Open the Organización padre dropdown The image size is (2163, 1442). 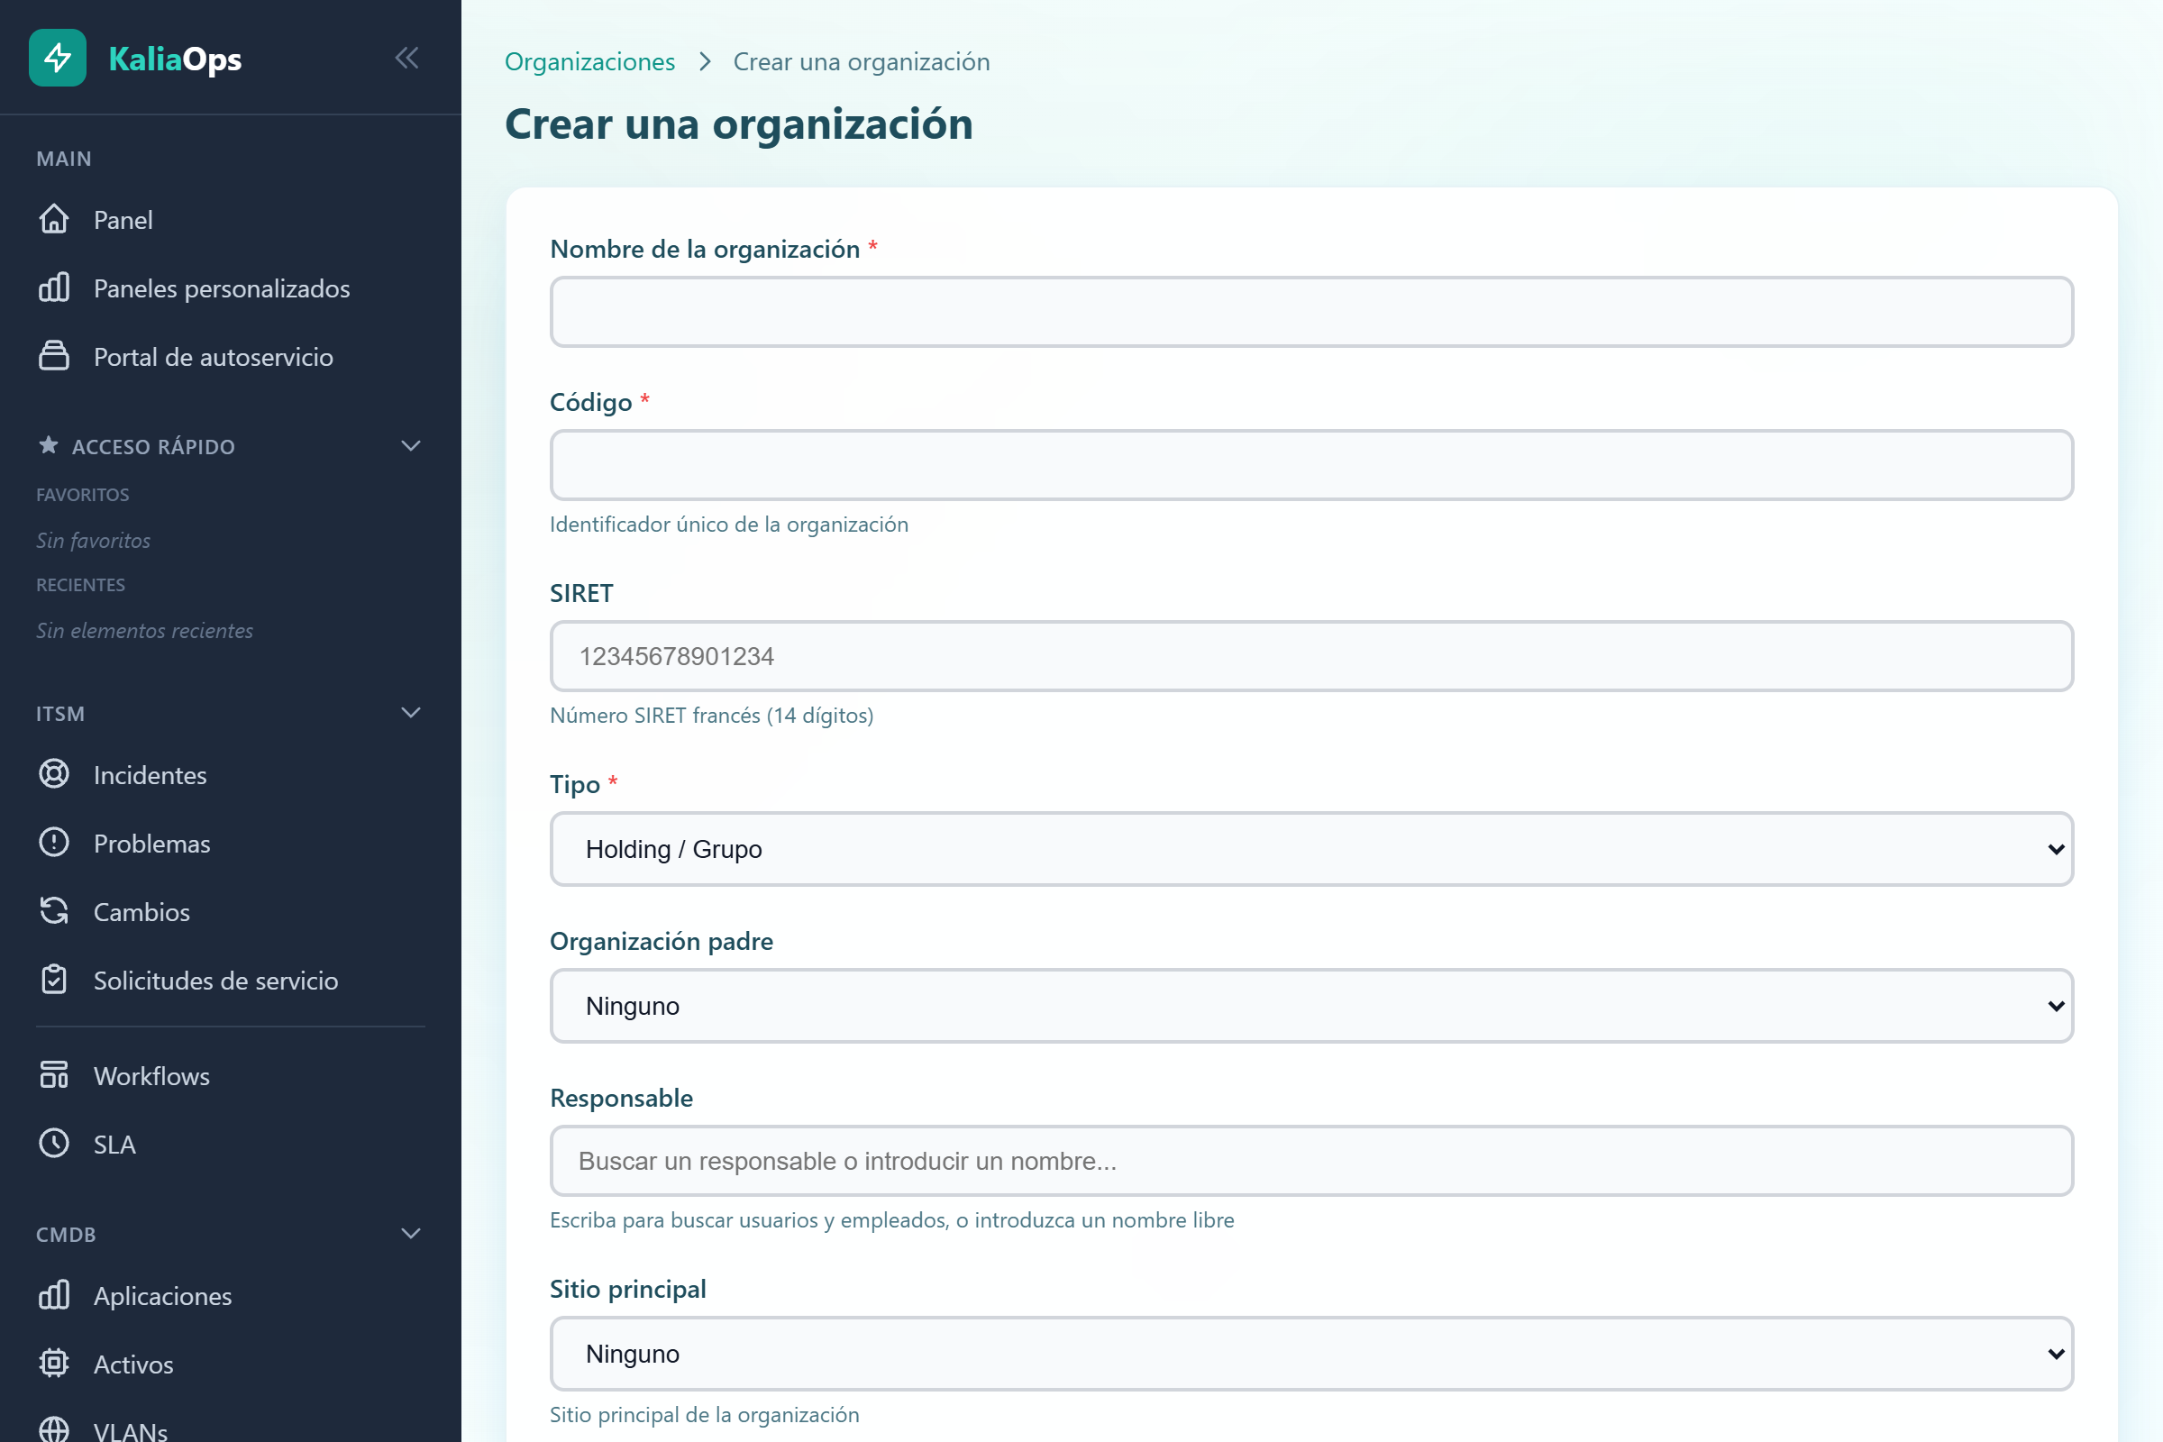point(1310,1005)
